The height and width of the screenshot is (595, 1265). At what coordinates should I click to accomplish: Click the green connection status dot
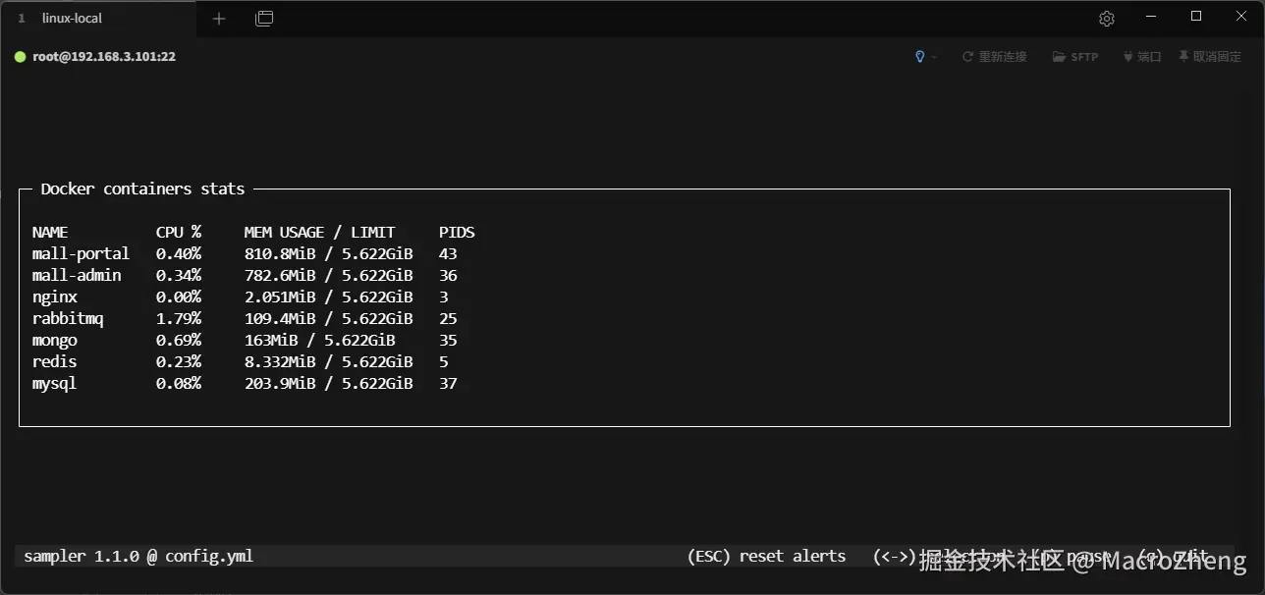(x=20, y=57)
